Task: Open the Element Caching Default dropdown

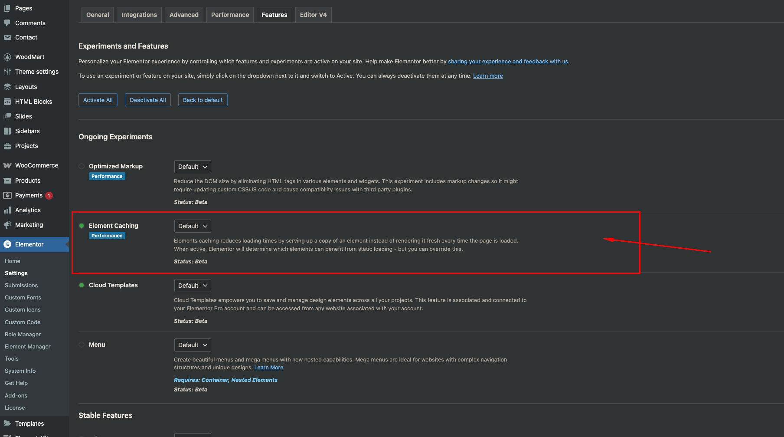Action: [193, 226]
